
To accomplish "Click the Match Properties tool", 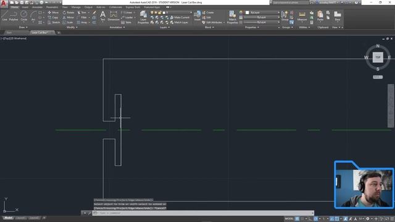I will [232, 17].
